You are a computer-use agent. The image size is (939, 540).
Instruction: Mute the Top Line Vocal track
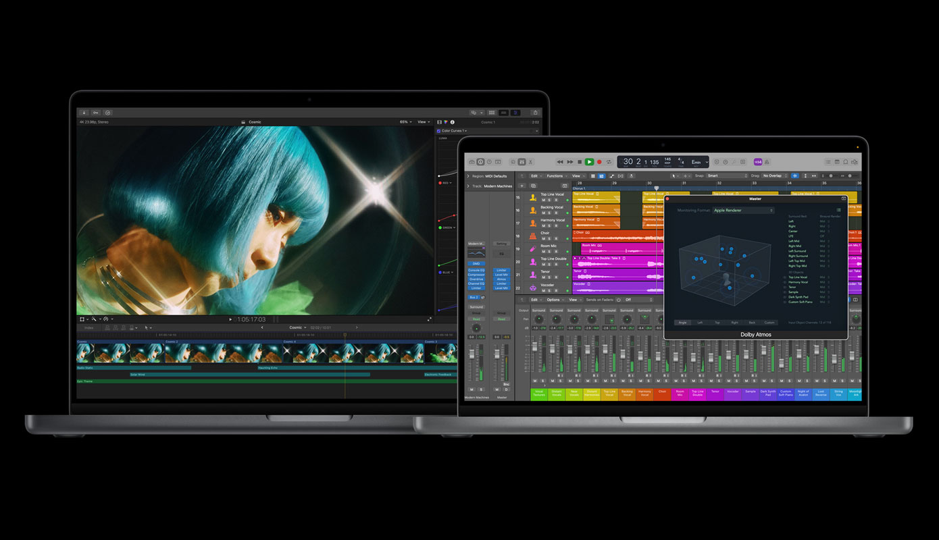pos(543,200)
